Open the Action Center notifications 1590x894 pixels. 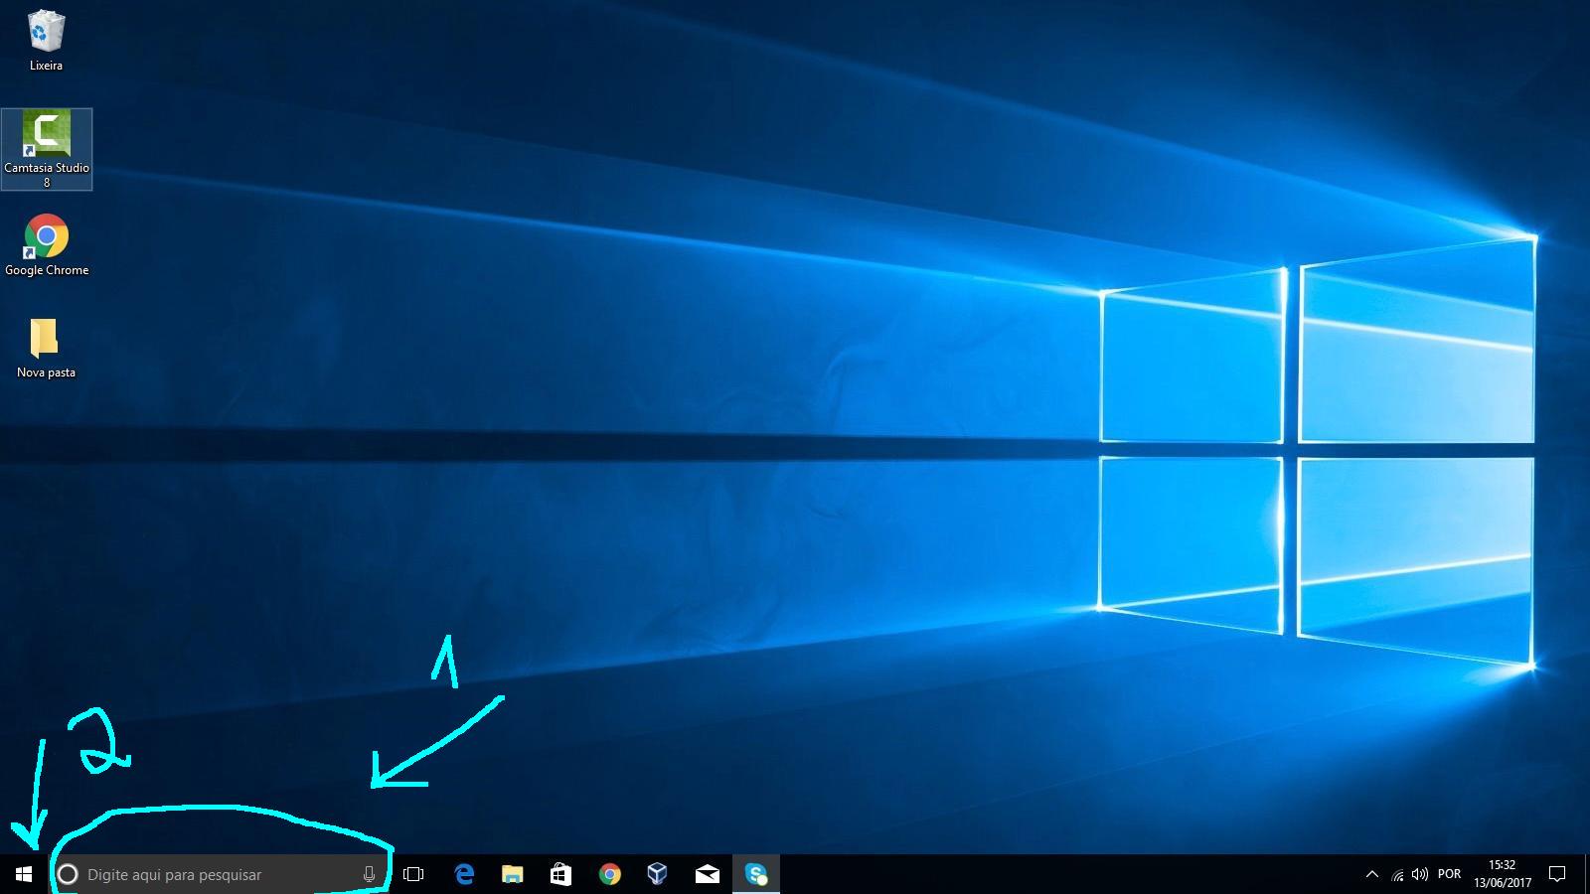tap(1557, 874)
